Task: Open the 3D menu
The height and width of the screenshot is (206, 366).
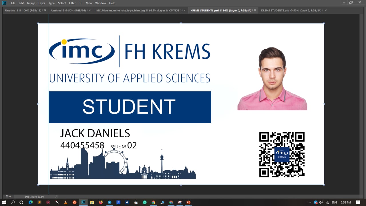Action: pyautogui.click(x=81, y=3)
